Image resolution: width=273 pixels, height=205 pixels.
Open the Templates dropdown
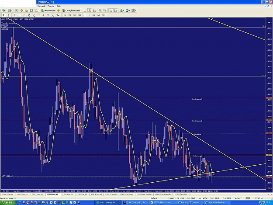pos(134,10)
